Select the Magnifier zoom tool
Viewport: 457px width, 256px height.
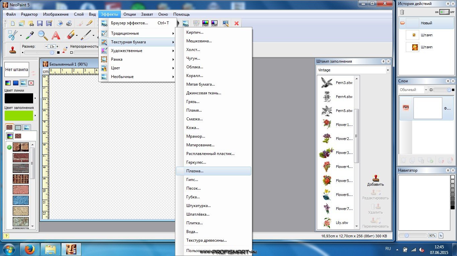coord(42,35)
